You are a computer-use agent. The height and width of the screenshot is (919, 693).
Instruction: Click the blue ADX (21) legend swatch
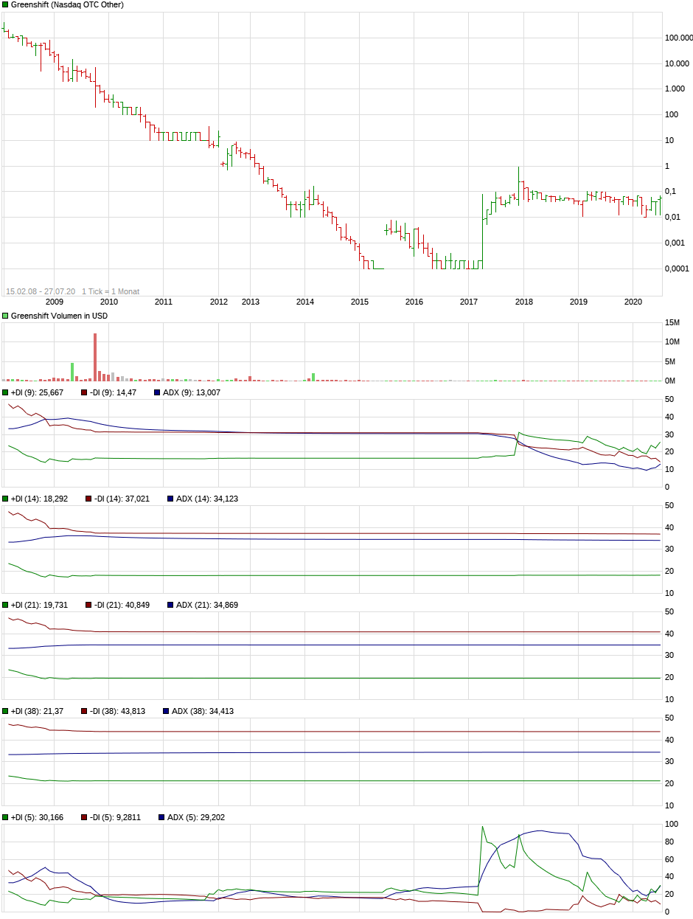[170, 605]
